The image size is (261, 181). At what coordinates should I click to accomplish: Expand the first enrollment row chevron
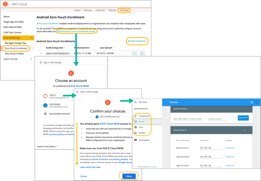pyautogui.click(x=41, y=53)
